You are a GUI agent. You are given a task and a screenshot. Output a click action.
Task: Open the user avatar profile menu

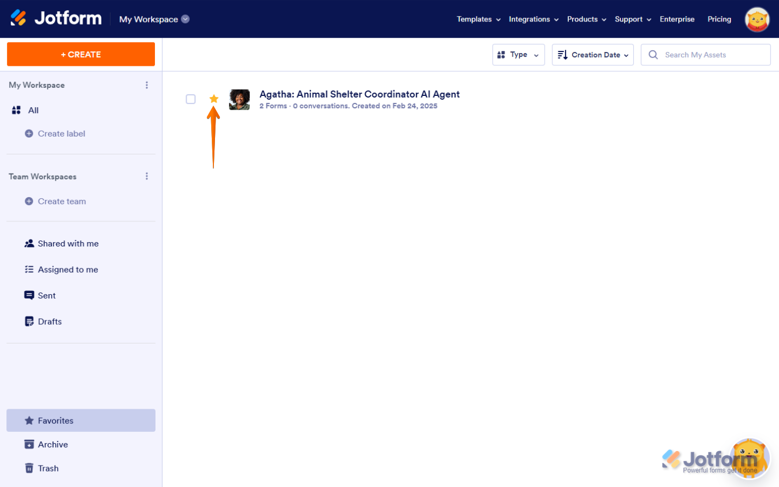click(757, 19)
